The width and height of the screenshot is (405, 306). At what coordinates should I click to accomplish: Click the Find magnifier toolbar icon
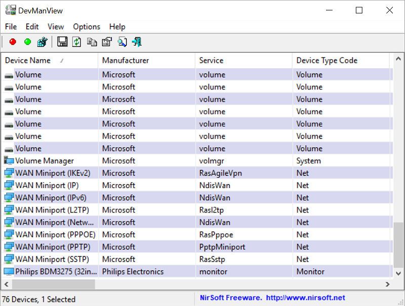122,42
